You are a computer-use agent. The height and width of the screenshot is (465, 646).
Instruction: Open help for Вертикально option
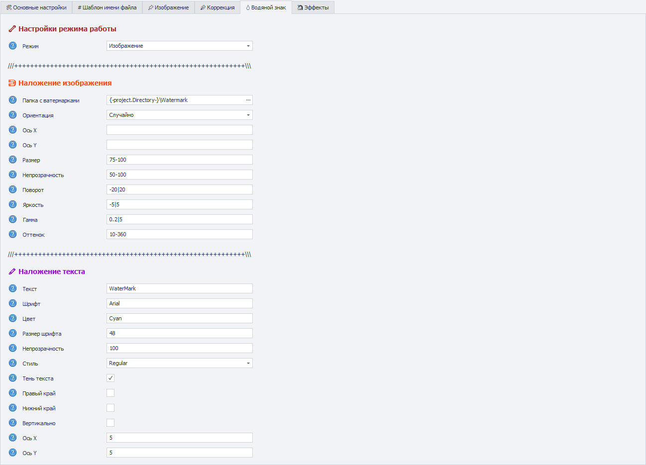(x=13, y=423)
